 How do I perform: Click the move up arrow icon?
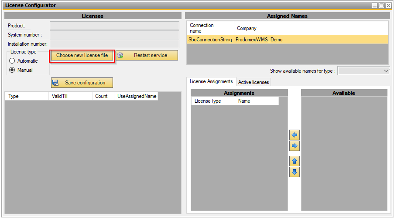click(295, 161)
